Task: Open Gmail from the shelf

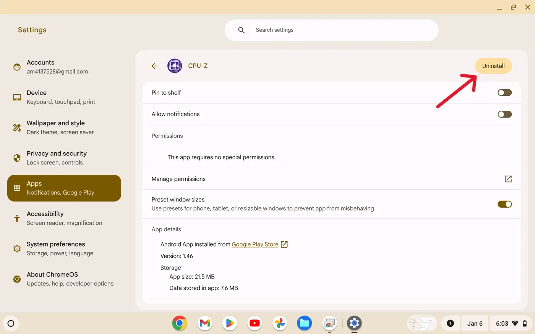Action: pos(205,323)
